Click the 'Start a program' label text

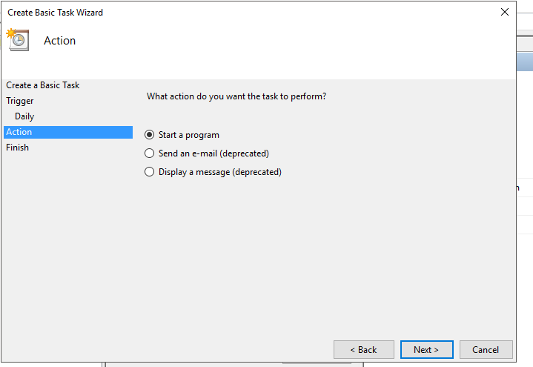tap(188, 135)
